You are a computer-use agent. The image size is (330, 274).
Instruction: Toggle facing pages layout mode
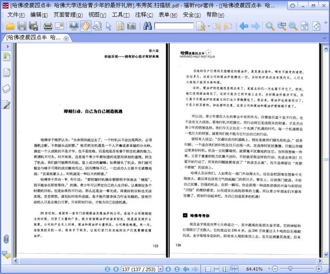pyautogui.click(x=225, y=269)
